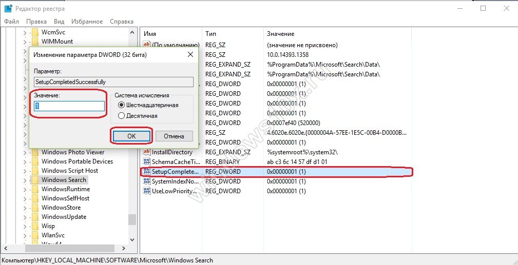Viewport: 518px width, 265px height.
Task: Click the SchemaCacheTi binary value icon
Action: click(x=146, y=162)
